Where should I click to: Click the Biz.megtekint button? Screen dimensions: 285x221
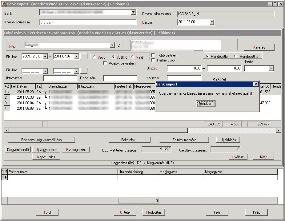coord(76,149)
